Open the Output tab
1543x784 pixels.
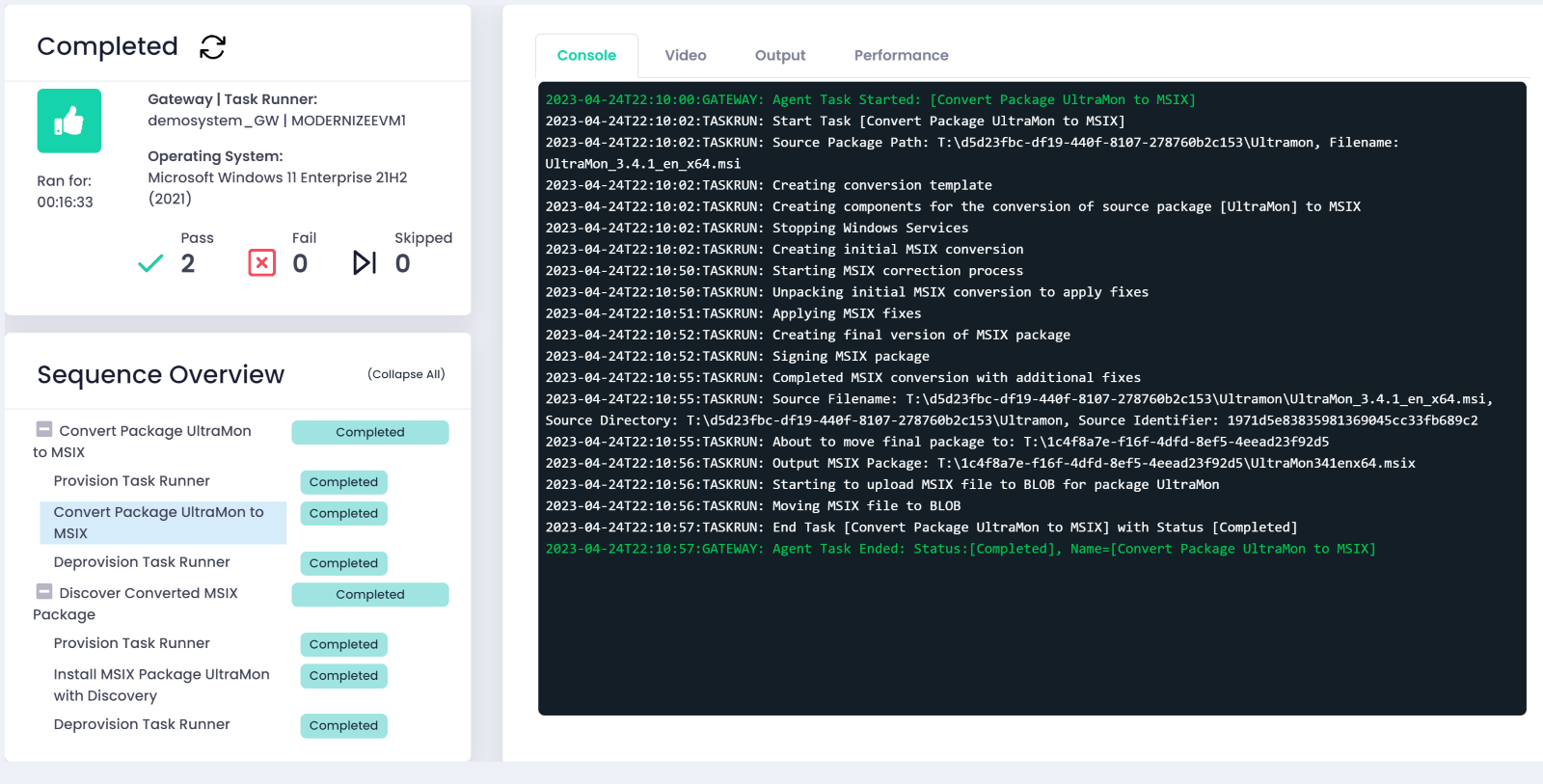coord(779,56)
